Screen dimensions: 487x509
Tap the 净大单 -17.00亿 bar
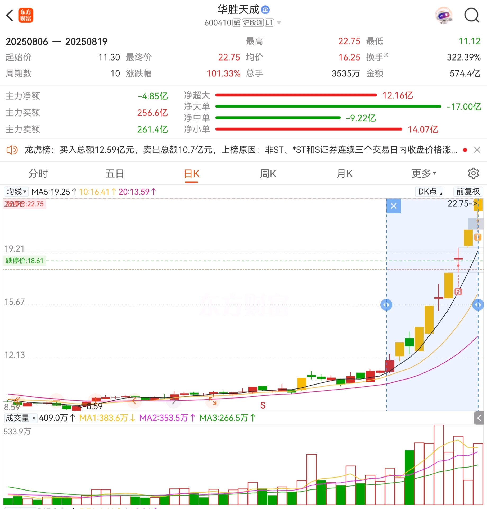coord(328,106)
